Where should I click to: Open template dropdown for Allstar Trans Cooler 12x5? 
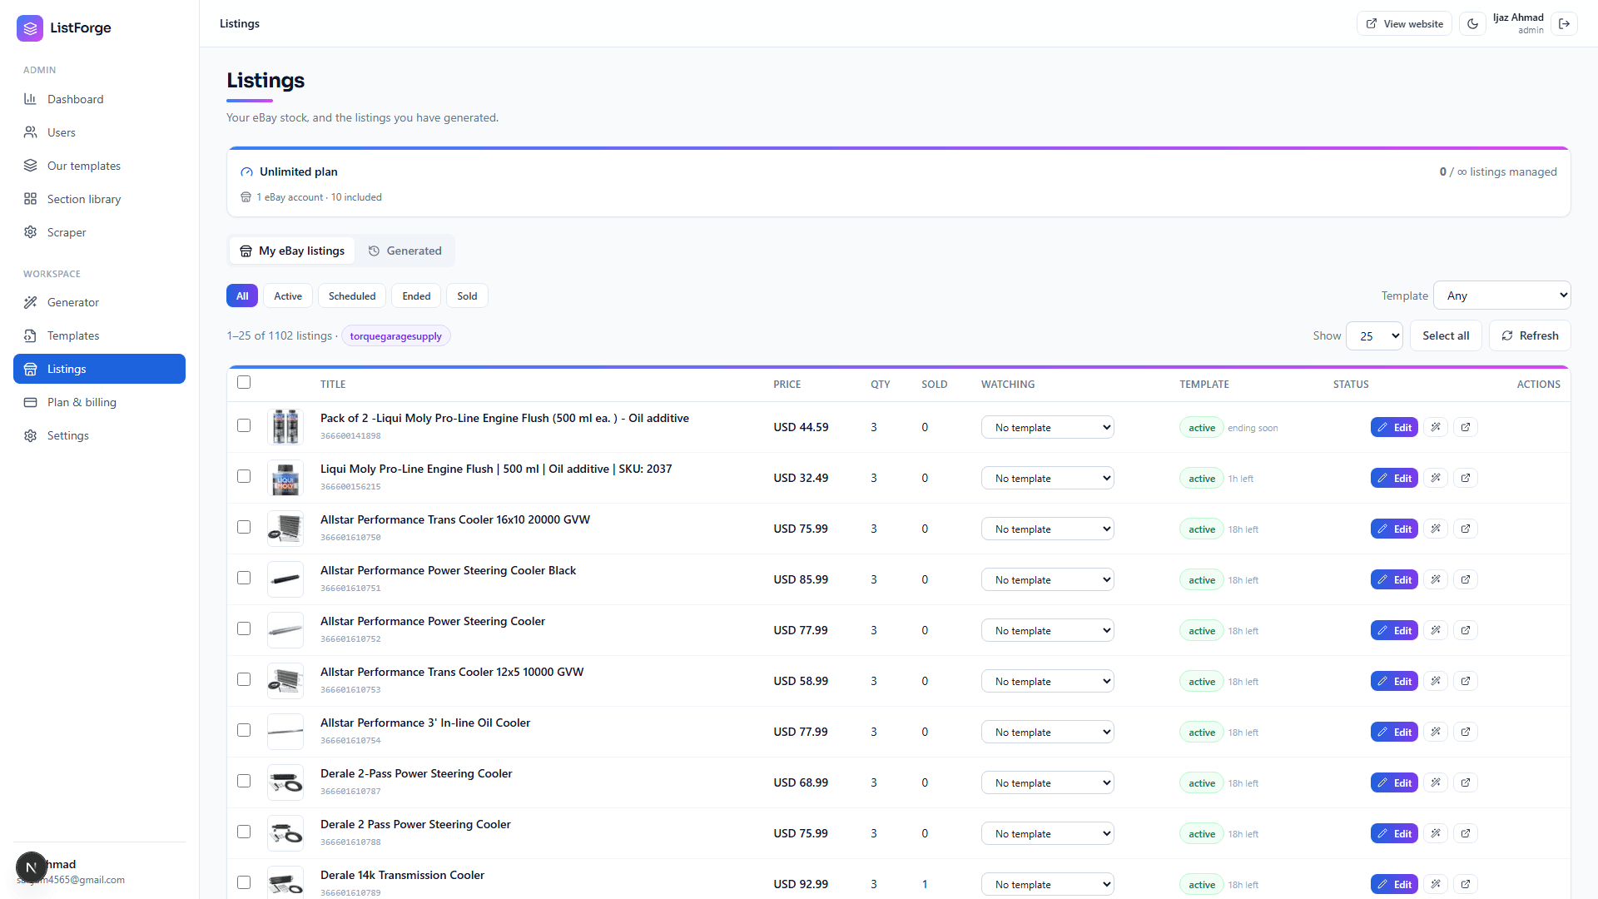click(x=1047, y=681)
